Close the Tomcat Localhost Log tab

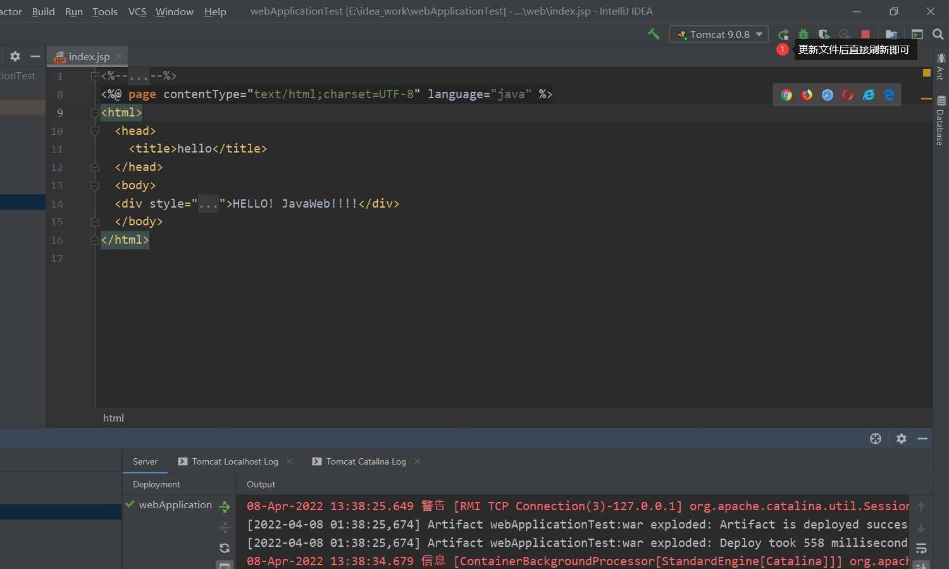(290, 461)
